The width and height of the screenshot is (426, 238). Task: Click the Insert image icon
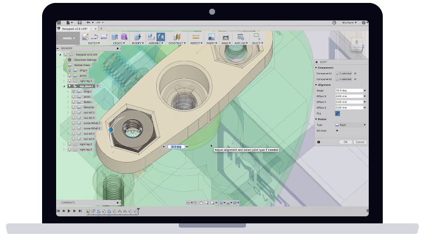click(212, 37)
